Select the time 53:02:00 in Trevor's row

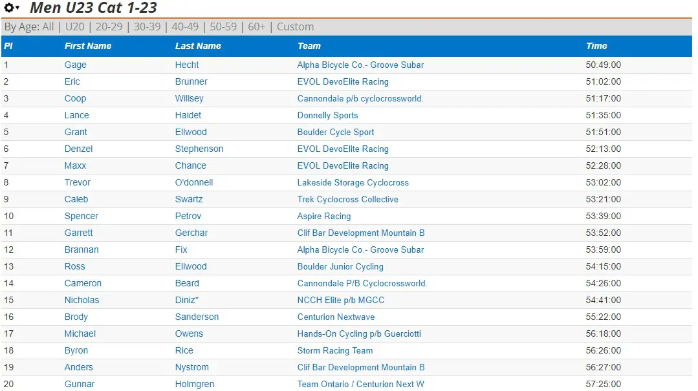click(x=603, y=183)
